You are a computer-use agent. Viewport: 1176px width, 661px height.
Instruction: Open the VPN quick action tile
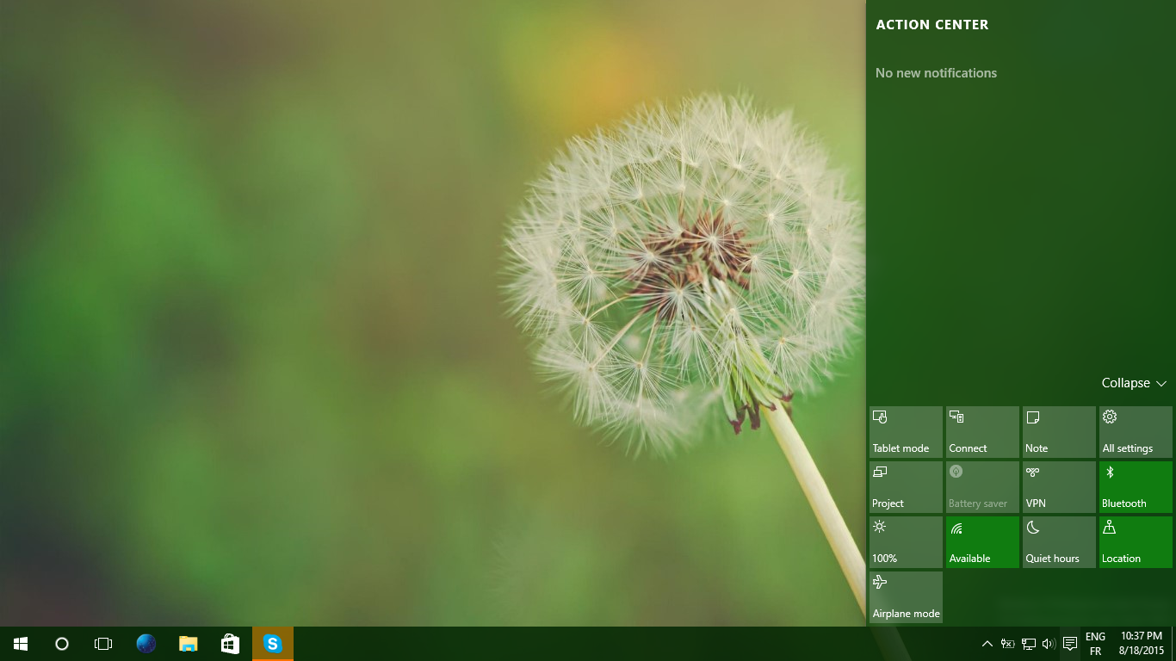[1059, 487]
